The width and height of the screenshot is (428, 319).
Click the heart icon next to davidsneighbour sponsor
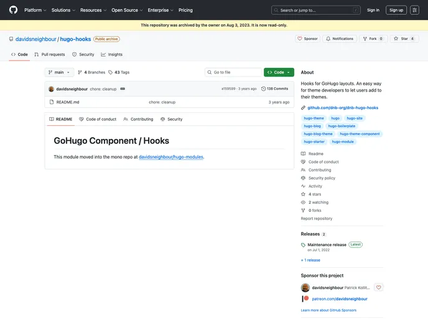coord(378,287)
